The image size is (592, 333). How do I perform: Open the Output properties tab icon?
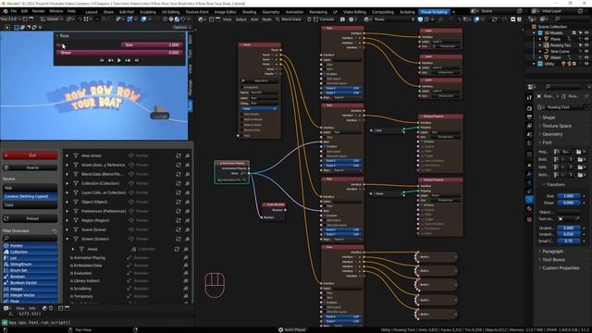[529, 117]
